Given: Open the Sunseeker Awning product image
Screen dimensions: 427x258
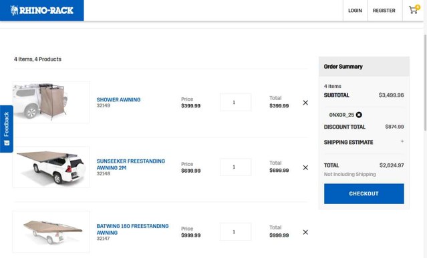Looking at the screenshot, I should (51, 167).
